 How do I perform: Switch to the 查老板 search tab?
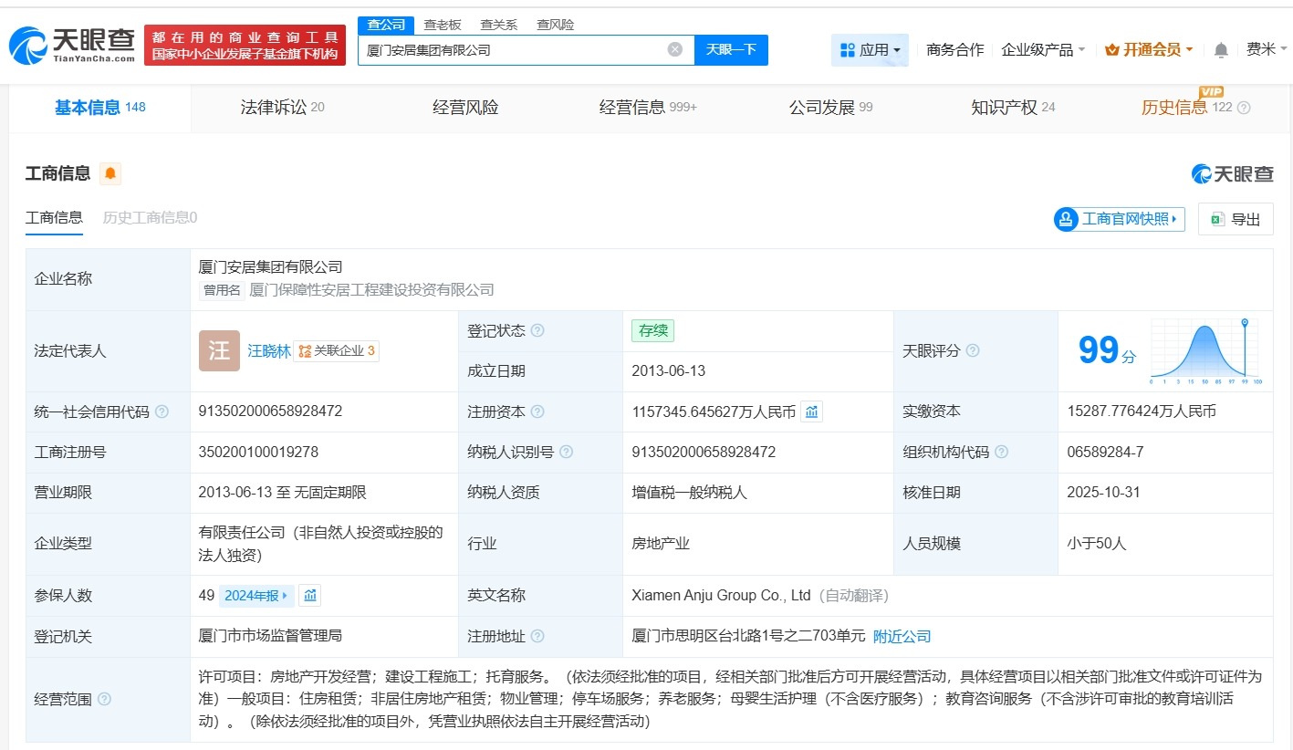[x=441, y=25]
